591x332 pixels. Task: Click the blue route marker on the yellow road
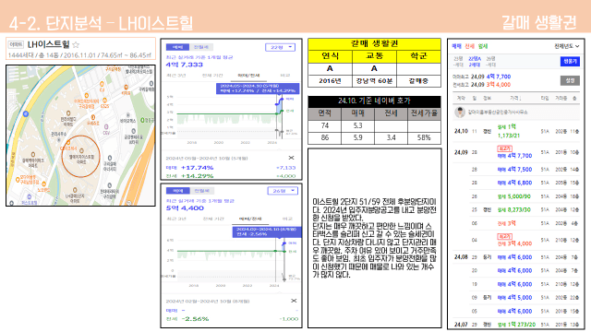pos(26,113)
